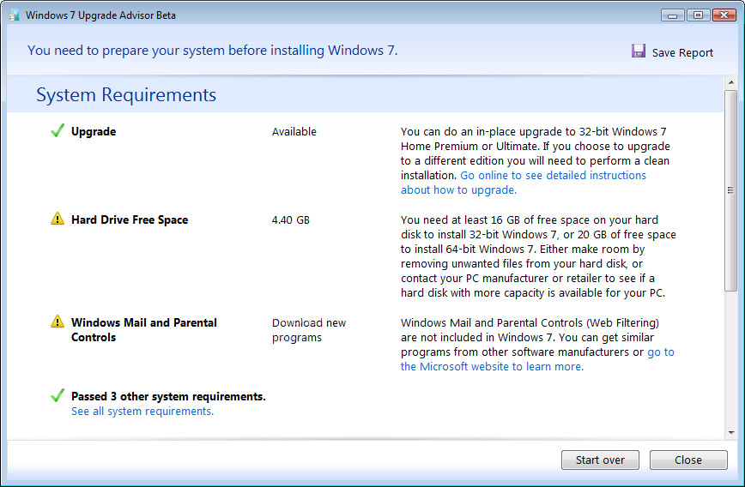Open the See all system requirements link
The width and height of the screenshot is (745, 487).
tap(142, 412)
